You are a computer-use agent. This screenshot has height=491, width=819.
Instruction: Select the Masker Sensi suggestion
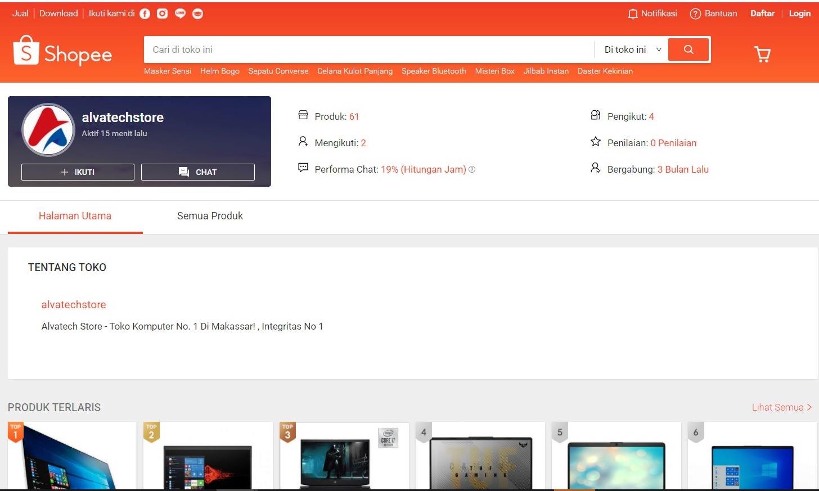(168, 71)
